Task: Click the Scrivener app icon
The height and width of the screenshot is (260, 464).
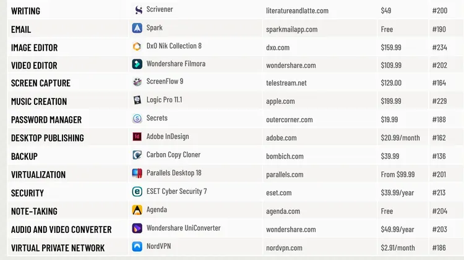Action: click(x=137, y=10)
